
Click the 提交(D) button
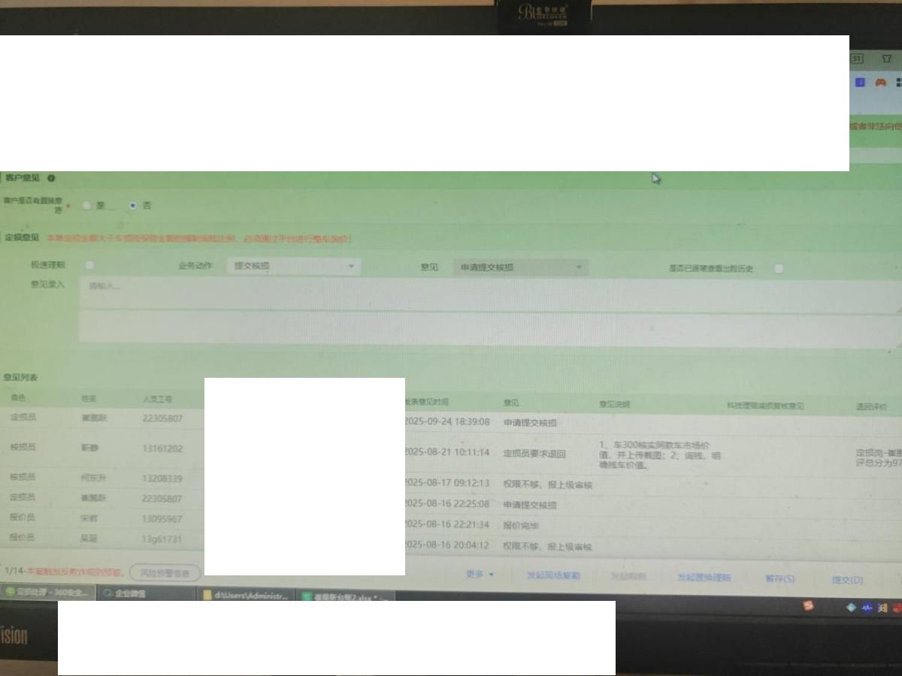point(847,579)
